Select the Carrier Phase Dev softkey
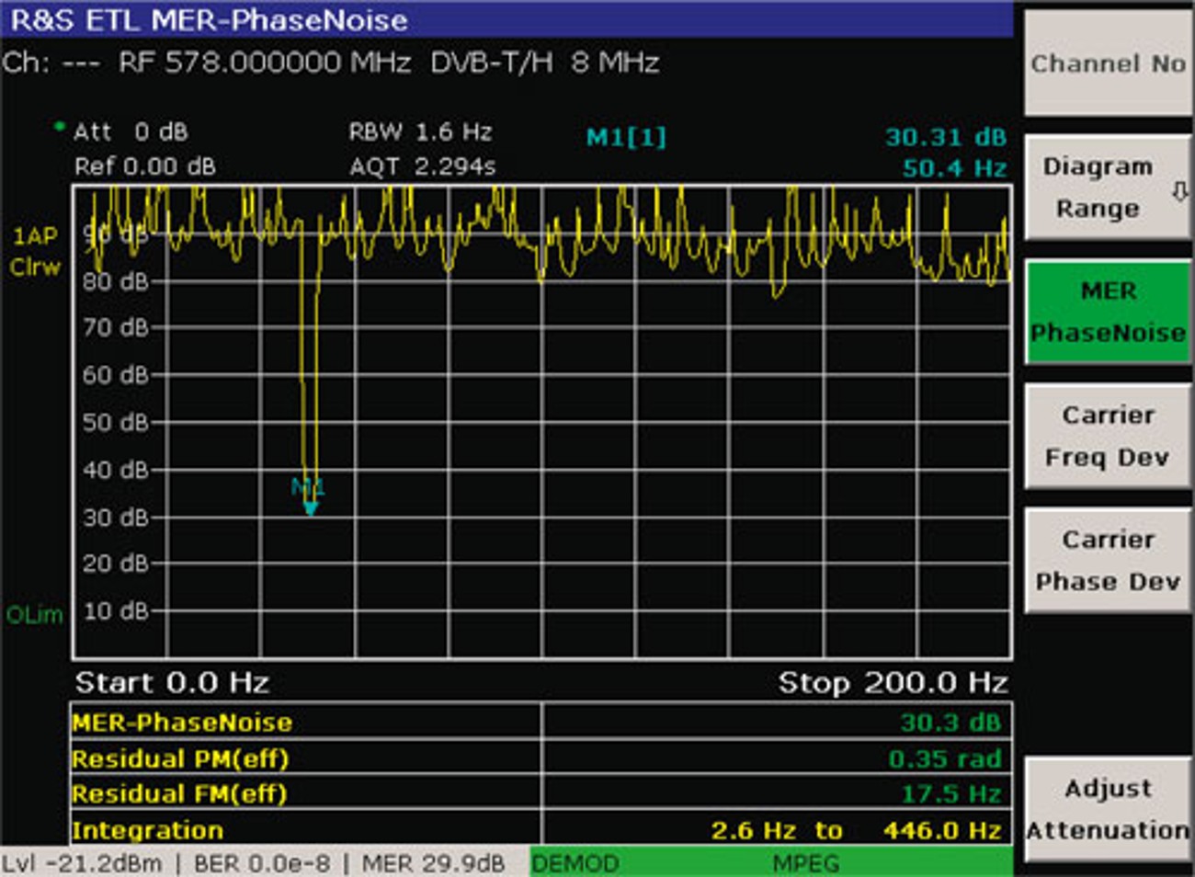This screenshot has height=877, width=1195. pyautogui.click(x=1108, y=560)
